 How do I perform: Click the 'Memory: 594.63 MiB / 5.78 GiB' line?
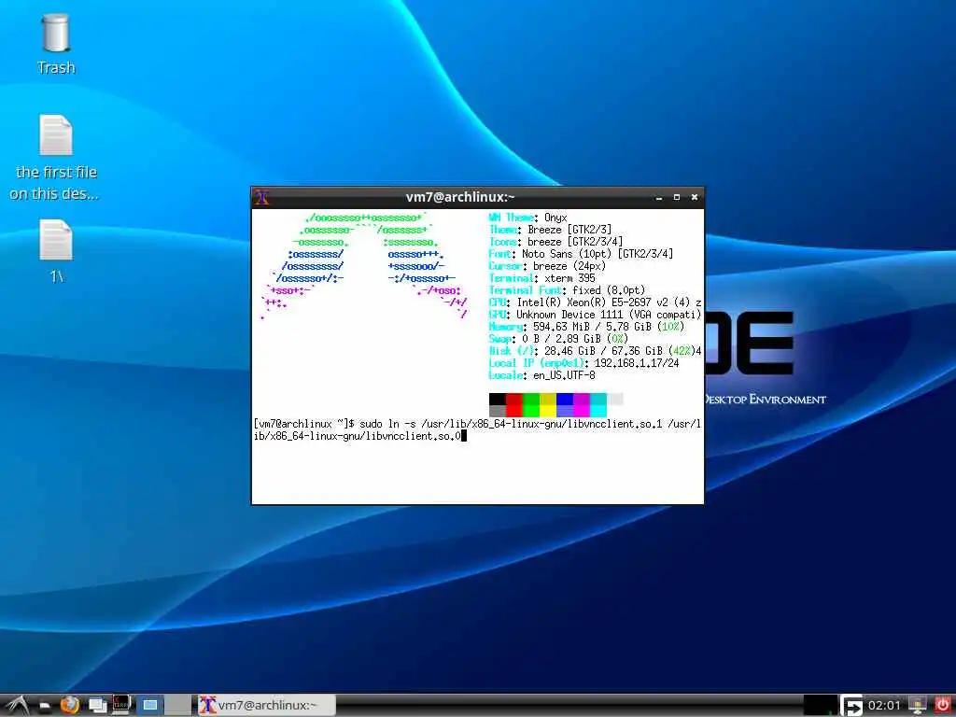586,327
